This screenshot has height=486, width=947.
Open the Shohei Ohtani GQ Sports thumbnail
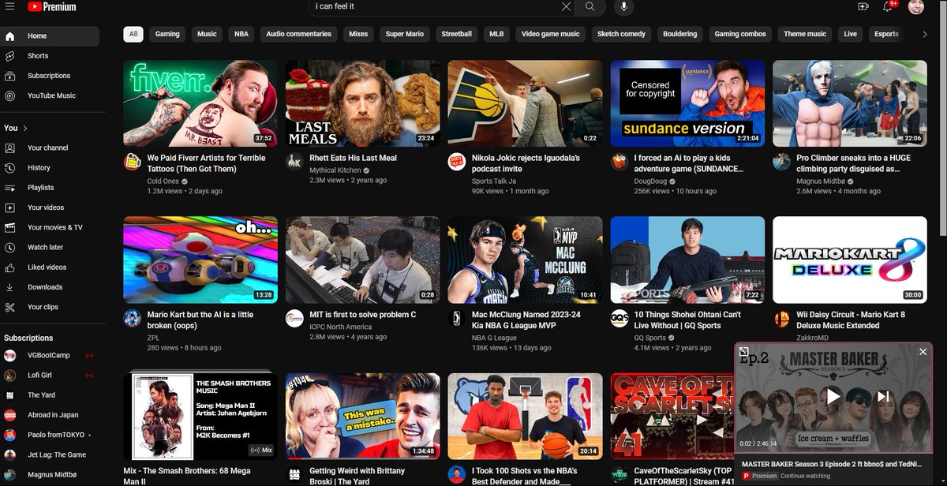click(x=687, y=260)
